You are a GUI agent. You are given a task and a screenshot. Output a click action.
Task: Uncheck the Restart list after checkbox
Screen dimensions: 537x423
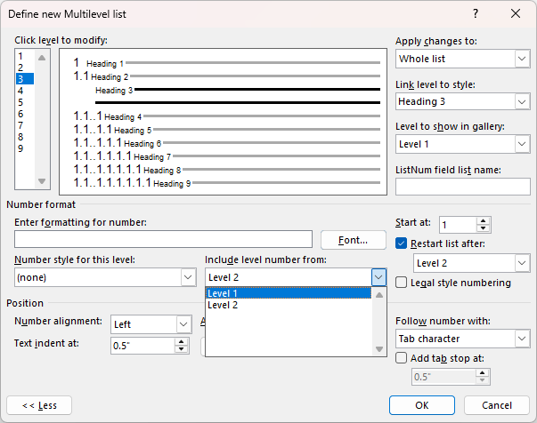(401, 243)
